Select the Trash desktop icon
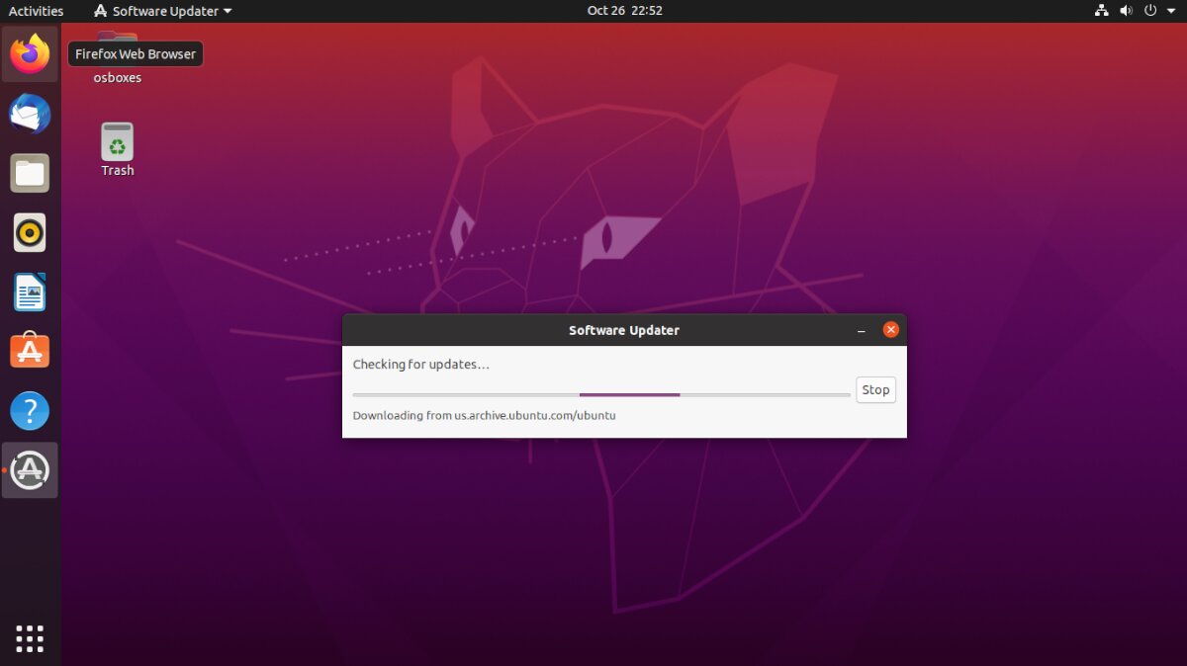The height and width of the screenshot is (666, 1187). coord(117,150)
